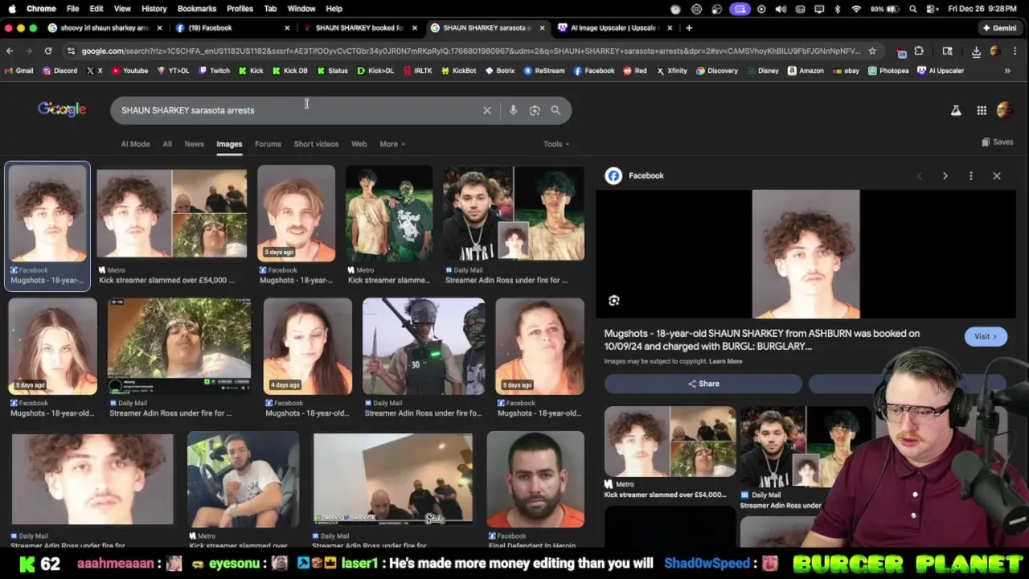Click the Chrome address bar URL
This screenshot has width=1029, height=579.
470,51
